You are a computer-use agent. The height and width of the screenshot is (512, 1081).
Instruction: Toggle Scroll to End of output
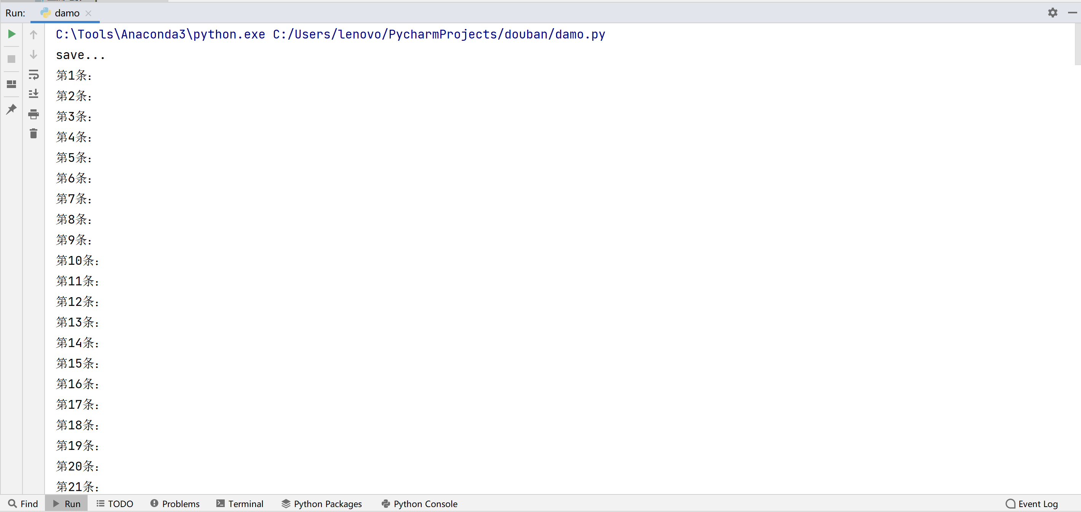tap(34, 94)
